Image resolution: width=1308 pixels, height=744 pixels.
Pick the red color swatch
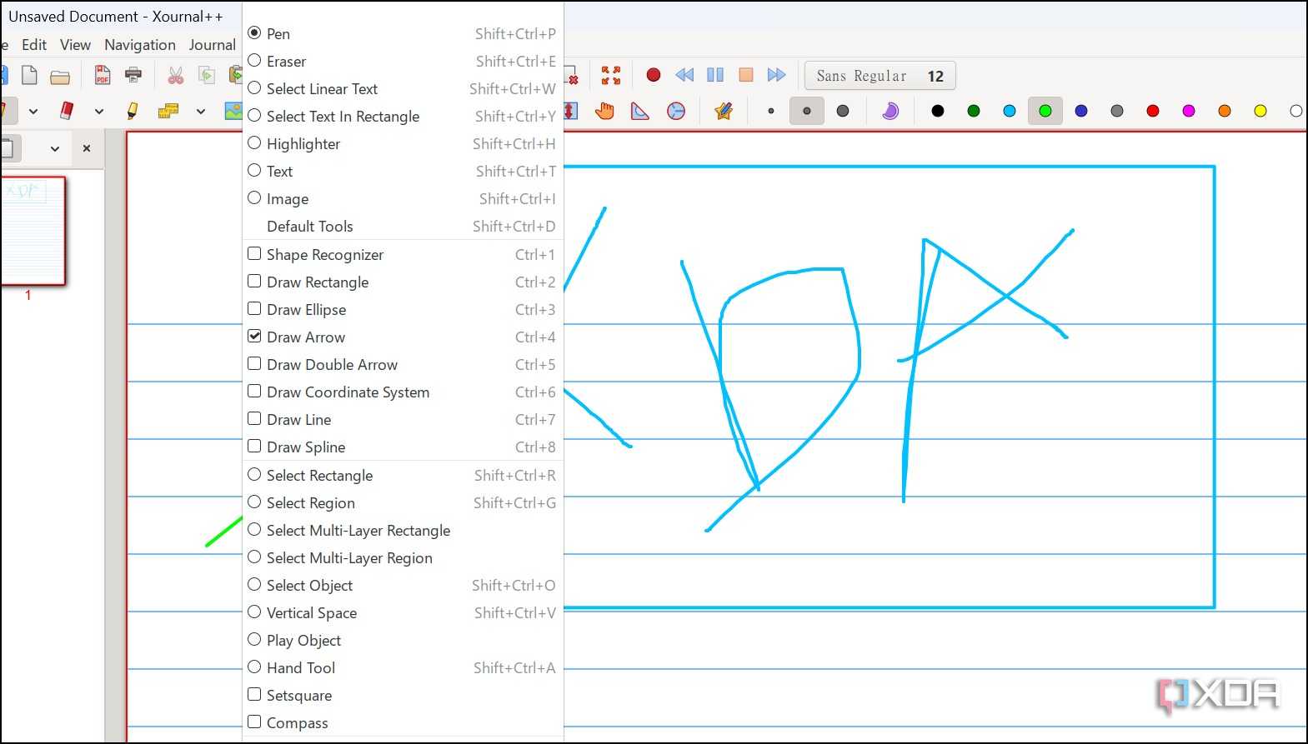1153,111
